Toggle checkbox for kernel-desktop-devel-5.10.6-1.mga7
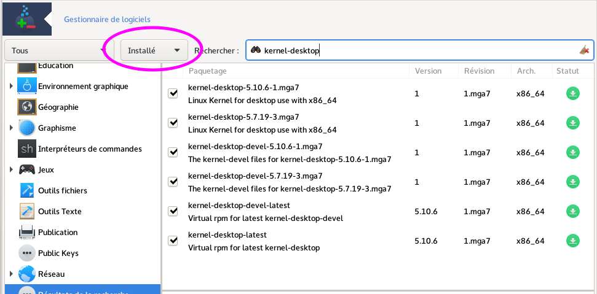The width and height of the screenshot is (597, 294). [173, 152]
